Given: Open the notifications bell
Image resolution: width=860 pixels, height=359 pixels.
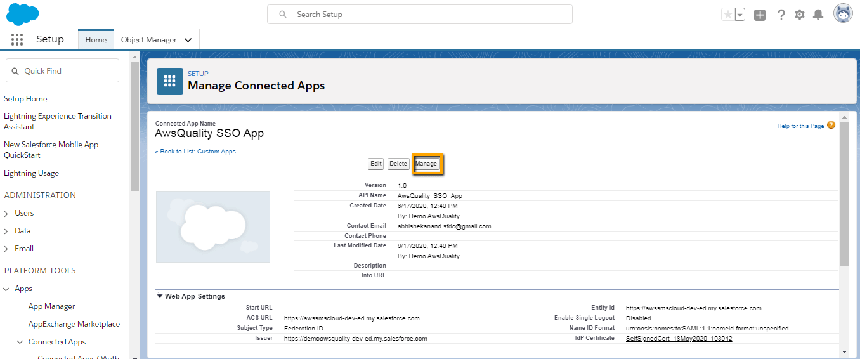Looking at the screenshot, I should (818, 15).
